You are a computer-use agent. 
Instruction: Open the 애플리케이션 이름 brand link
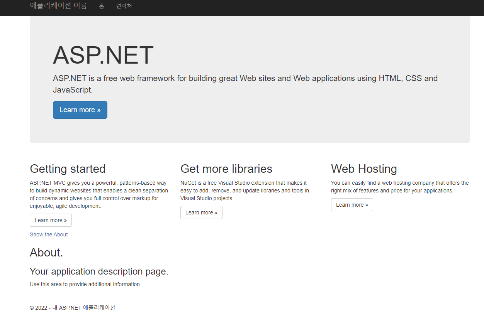point(59,6)
